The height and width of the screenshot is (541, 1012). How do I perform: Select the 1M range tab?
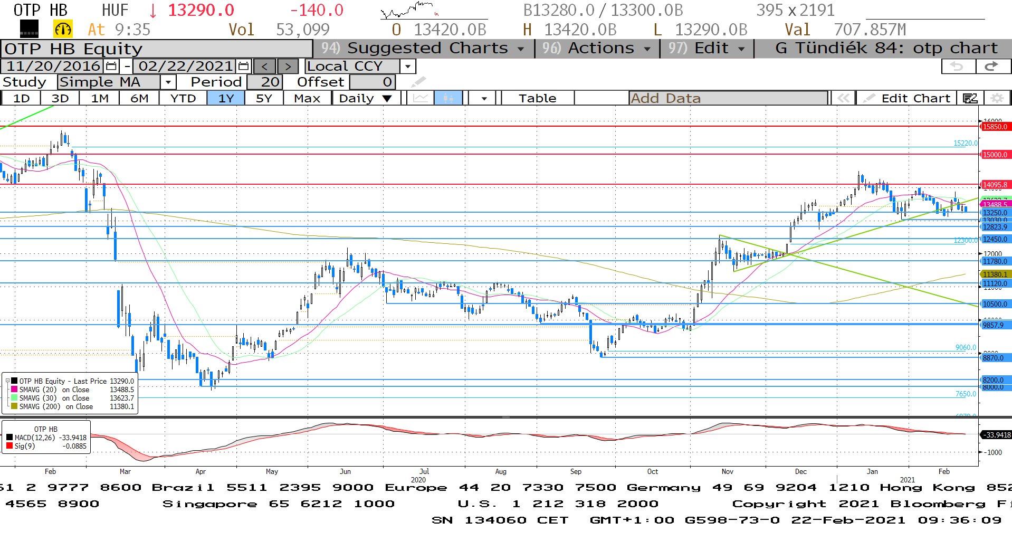coord(100,98)
